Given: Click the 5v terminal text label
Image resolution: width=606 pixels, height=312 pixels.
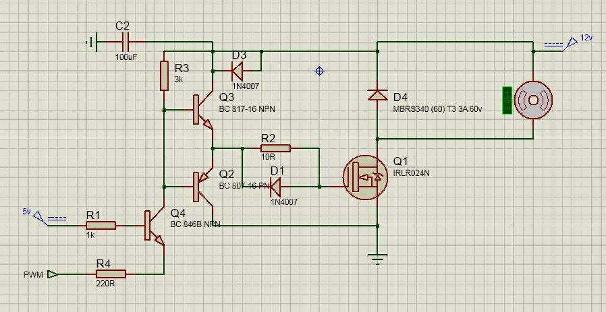Looking at the screenshot, I should point(26,212).
